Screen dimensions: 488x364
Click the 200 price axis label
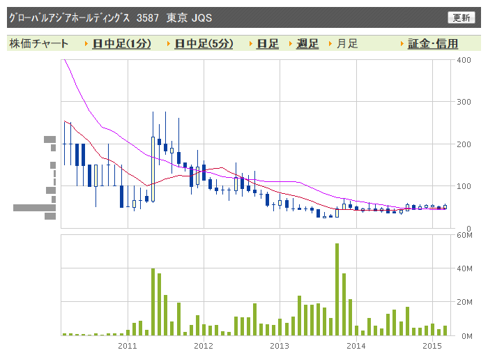point(464,144)
